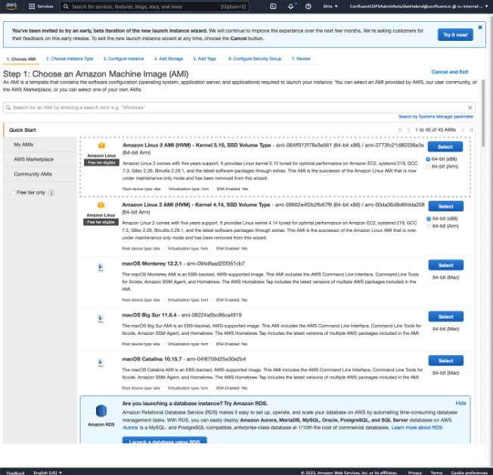Go to last page of AMIs
Screen dimensions: 493x475
tap(470, 130)
